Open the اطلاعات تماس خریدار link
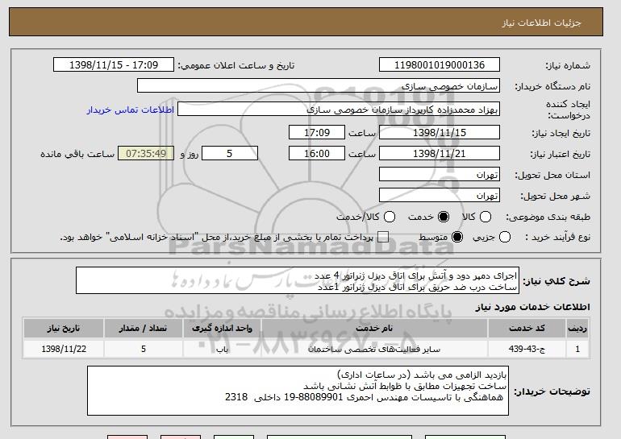 tap(131, 110)
